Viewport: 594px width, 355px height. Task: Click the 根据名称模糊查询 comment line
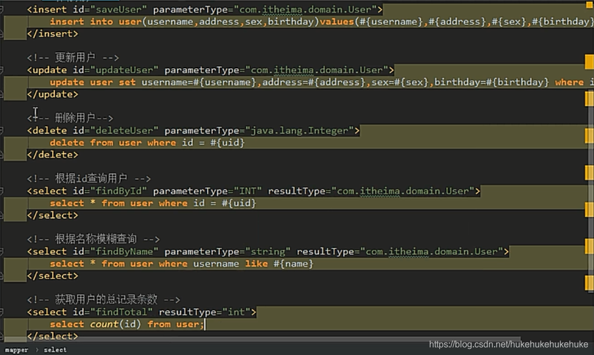pos(93,239)
